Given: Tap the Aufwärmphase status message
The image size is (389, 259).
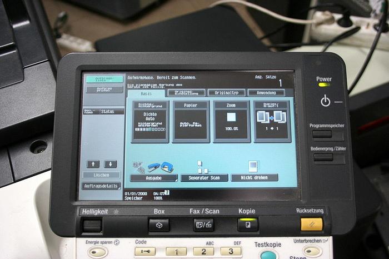Looking at the screenshot, I should (x=162, y=78).
